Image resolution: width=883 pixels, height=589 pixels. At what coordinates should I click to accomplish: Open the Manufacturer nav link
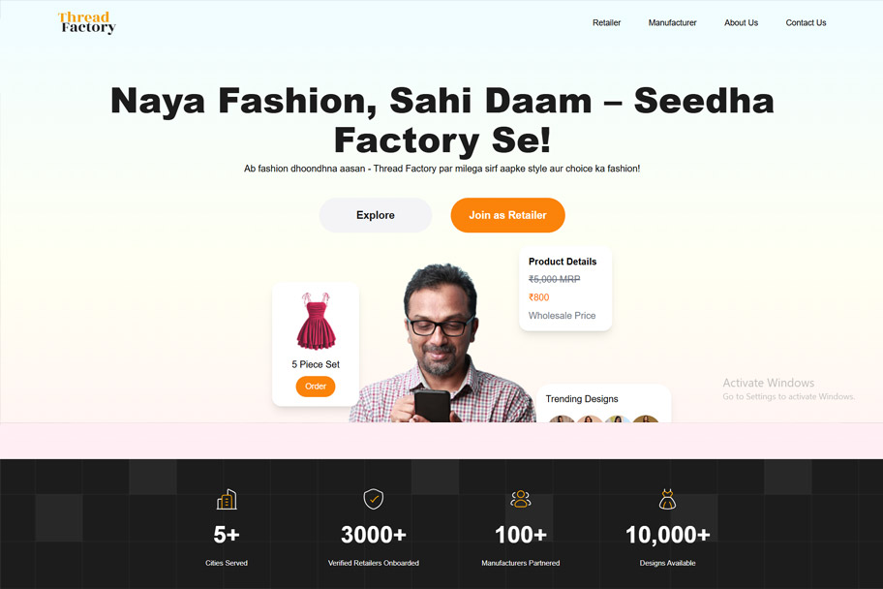coord(672,22)
